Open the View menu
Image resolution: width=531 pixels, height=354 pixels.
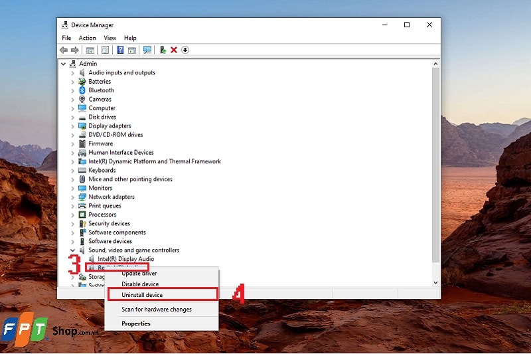coord(110,38)
